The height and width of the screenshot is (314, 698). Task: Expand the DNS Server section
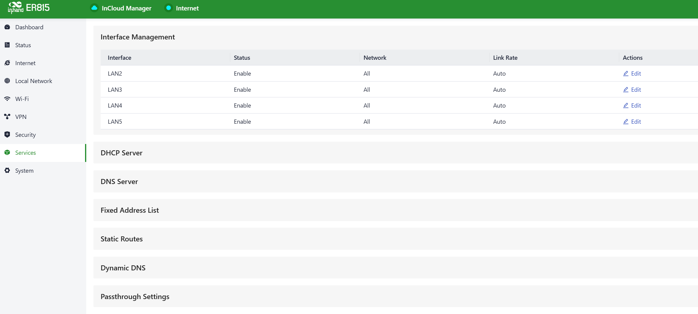119,181
